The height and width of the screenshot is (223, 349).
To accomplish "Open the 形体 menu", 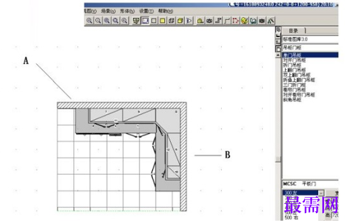I will (x=127, y=11).
